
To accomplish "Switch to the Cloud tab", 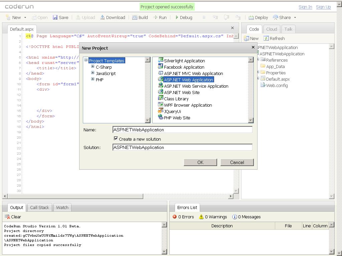I will [272, 29].
